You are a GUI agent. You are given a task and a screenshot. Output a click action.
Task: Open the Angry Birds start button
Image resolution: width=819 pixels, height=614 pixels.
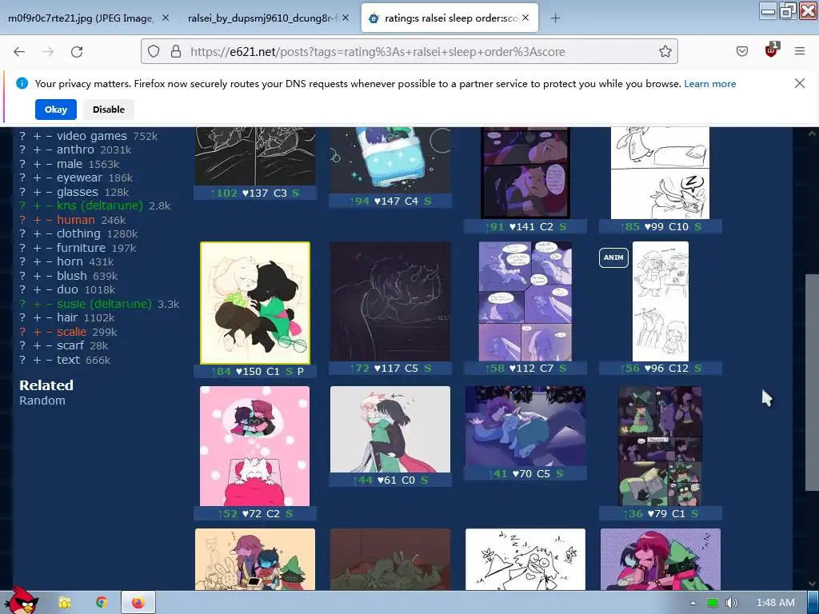[x=21, y=600]
